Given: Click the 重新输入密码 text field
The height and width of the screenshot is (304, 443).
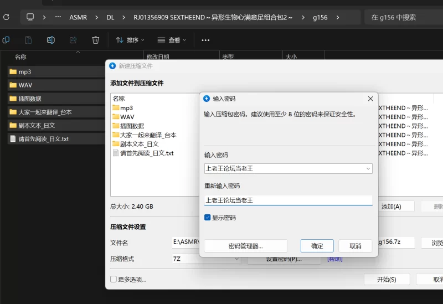Looking at the screenshot, I should point(288,200).
